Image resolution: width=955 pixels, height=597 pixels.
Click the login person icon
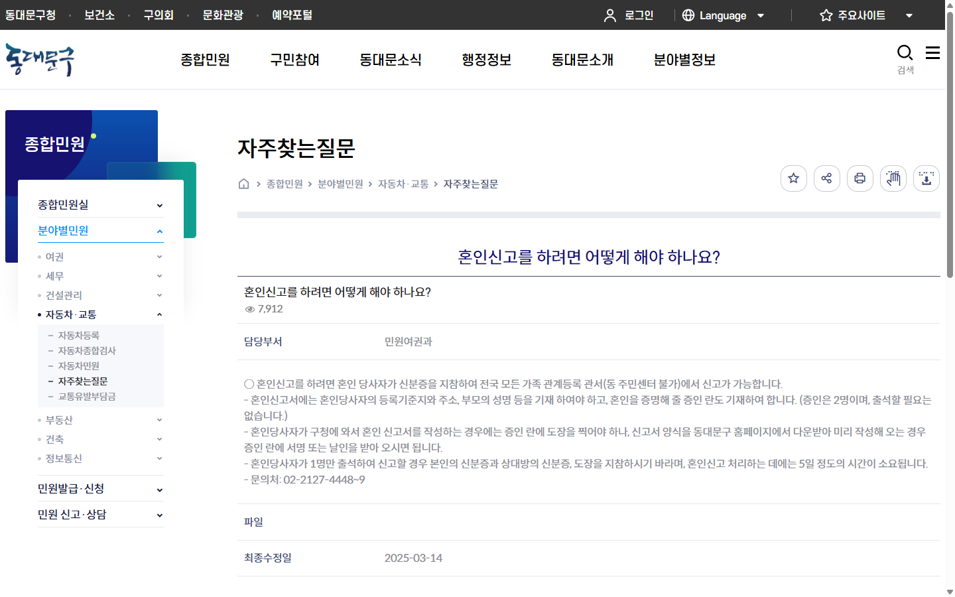coord(610,15)
